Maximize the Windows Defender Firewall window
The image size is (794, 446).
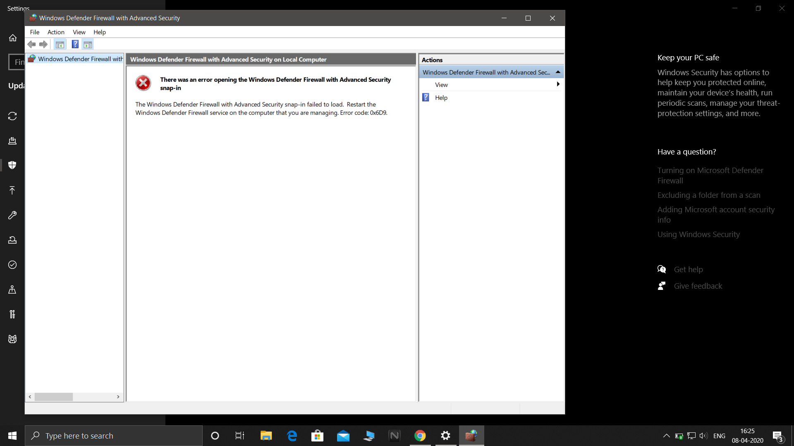pos(528,18)
